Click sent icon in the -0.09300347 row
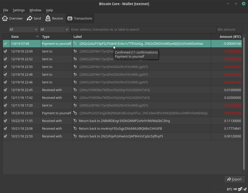The width and height of the screenshot is (248, 193). pyautogui.click(x=75, y=67)
